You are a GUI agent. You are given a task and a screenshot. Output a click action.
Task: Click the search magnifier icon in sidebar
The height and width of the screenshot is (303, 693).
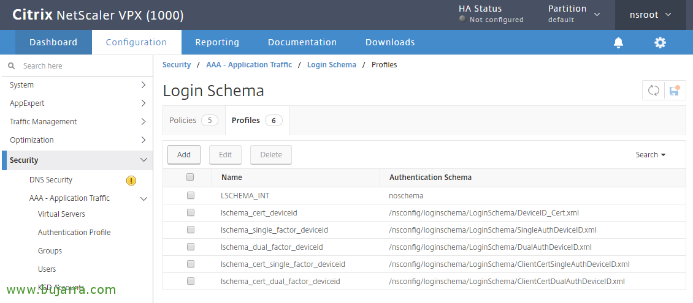click(12, 65)
